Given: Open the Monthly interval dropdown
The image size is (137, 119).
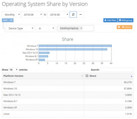Looking at the screenshot, I should tap(11, 15).
